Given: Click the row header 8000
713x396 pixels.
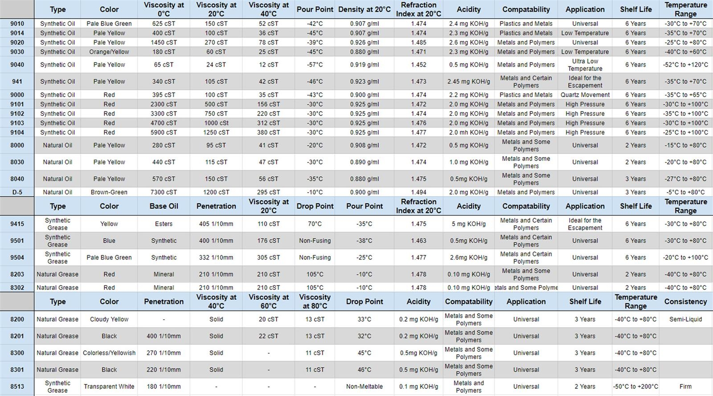Looking at the screenshot, I should tap(17, 145).
